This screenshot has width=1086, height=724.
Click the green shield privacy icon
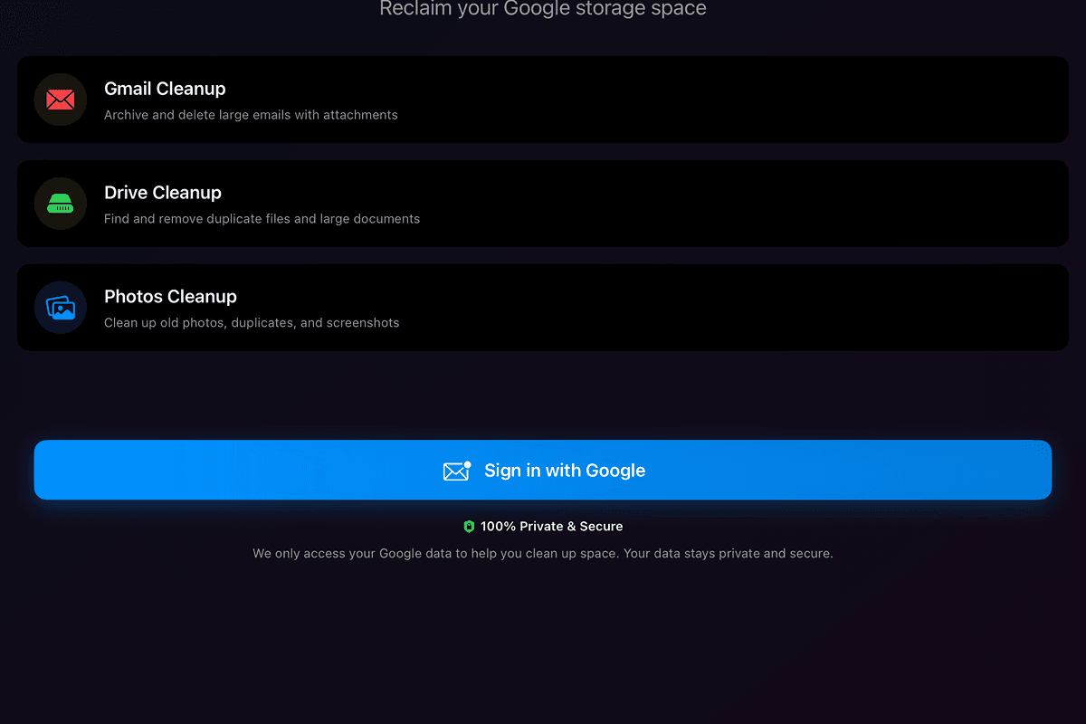coord(469,526)
